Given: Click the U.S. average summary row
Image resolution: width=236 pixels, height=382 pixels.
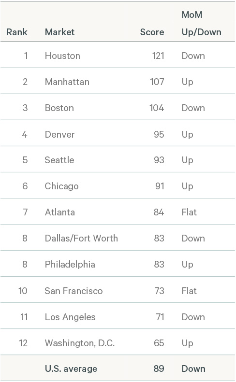Looking at the screenshot, I should click(x=118, y=368).
